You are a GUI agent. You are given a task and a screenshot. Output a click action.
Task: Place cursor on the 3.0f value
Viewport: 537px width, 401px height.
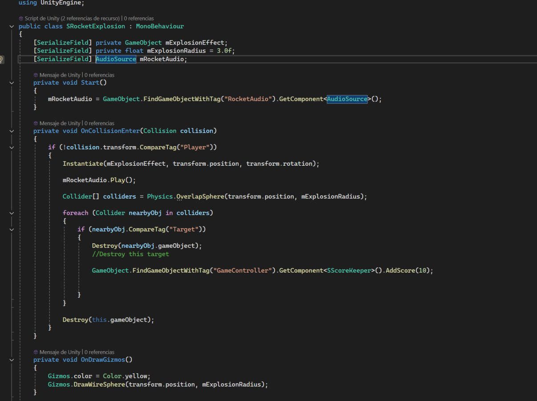pyautogui.click(x=224, y=51)
